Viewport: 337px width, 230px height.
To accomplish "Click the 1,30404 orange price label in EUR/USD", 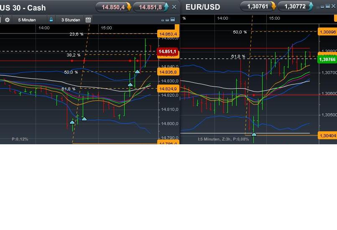I will pos(327,135).
